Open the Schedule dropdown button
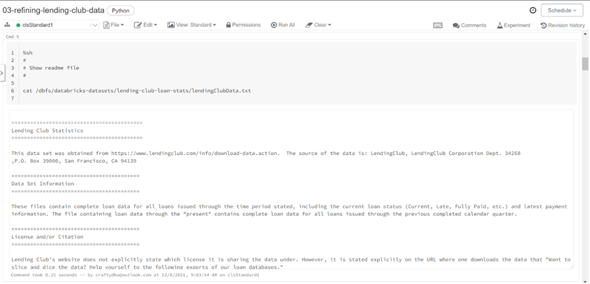The width and height of the screenshot is (590, 284). click(562, 10)
